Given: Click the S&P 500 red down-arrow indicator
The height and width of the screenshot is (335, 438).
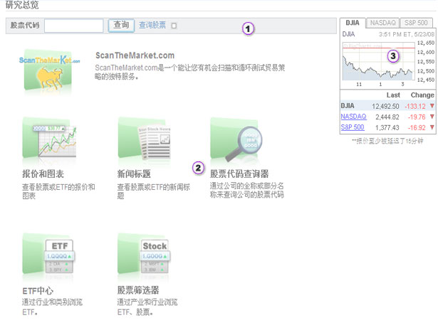Looking at the screenshot, I should click(x=432, y=127).
